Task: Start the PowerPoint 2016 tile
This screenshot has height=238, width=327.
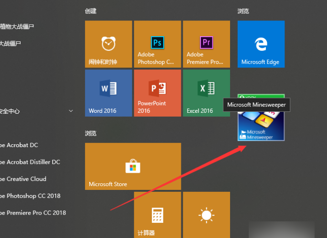Action: (158, 93)
